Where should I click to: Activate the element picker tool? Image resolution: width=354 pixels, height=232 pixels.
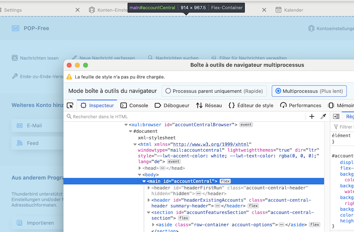(70, 105)
